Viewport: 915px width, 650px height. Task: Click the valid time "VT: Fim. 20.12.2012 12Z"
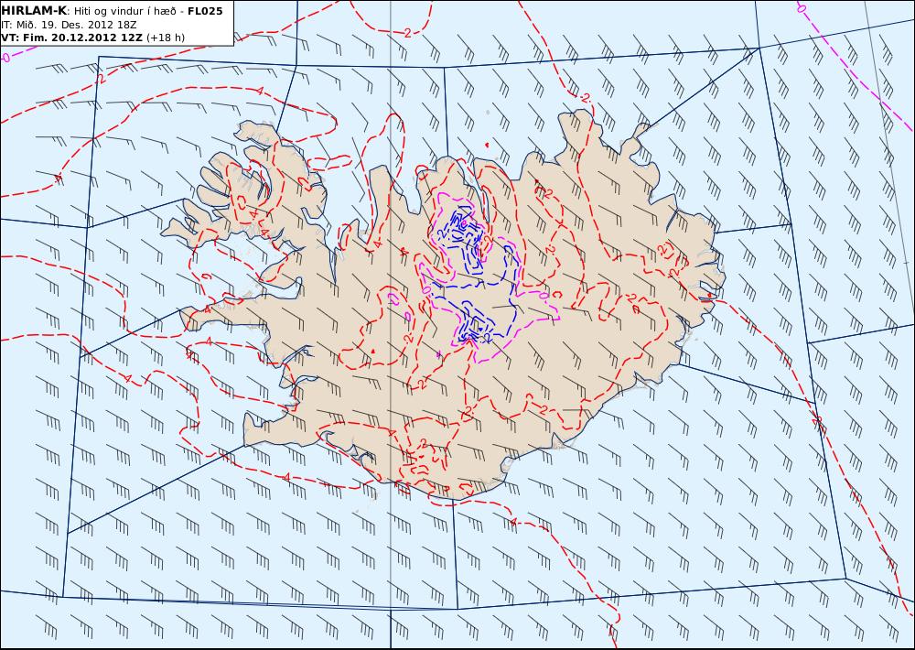pyautogui.click(x=71, y=38)
